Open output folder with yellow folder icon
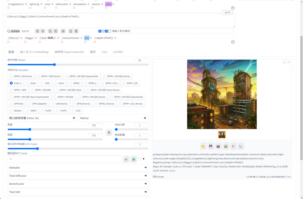 tap(203, 146)
